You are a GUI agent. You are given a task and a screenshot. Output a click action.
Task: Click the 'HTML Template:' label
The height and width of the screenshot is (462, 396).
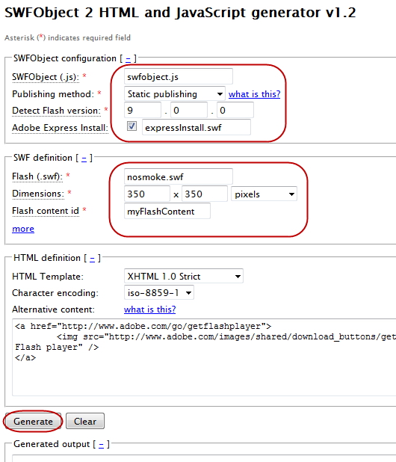pyautogui.click(x=48, y=277)
